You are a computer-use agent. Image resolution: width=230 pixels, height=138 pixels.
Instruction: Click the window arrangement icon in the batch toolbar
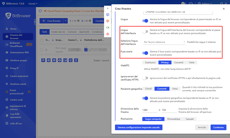[x=65, y=60]
